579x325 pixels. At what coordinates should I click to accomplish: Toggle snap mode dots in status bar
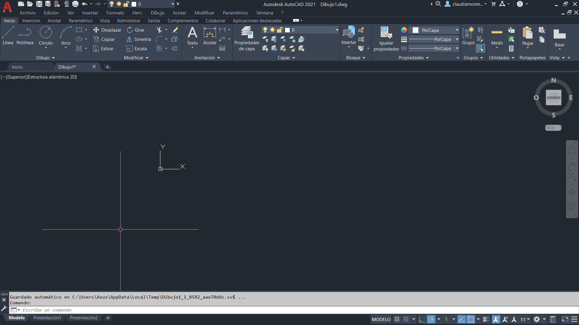pyautogui.click(x=406, y=319)
